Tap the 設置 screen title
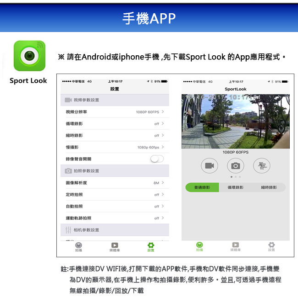This screenshot has width=298, height=303. tap(115, 89)
